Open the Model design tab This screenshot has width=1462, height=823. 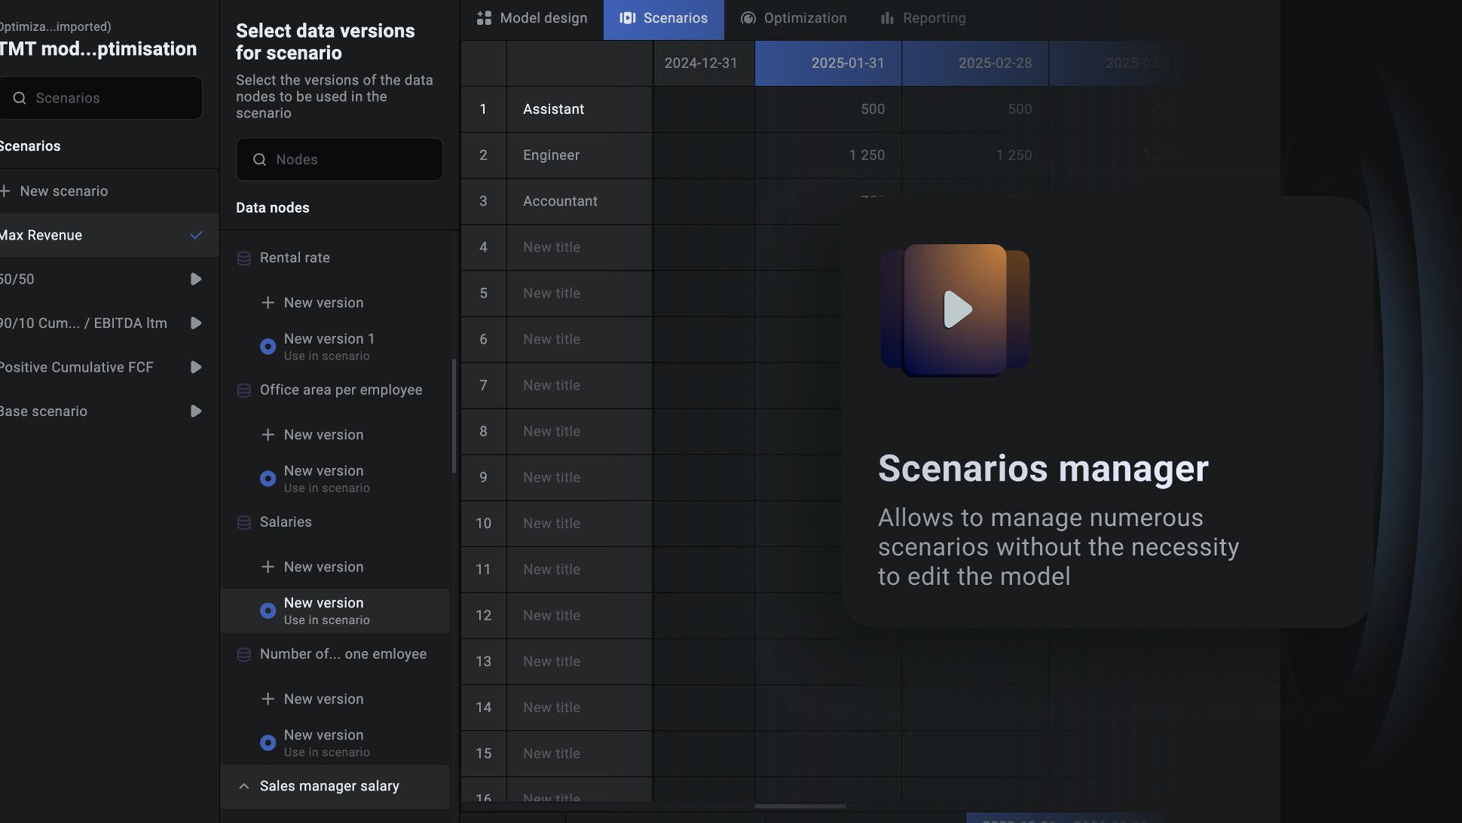(x=532, y=18)
